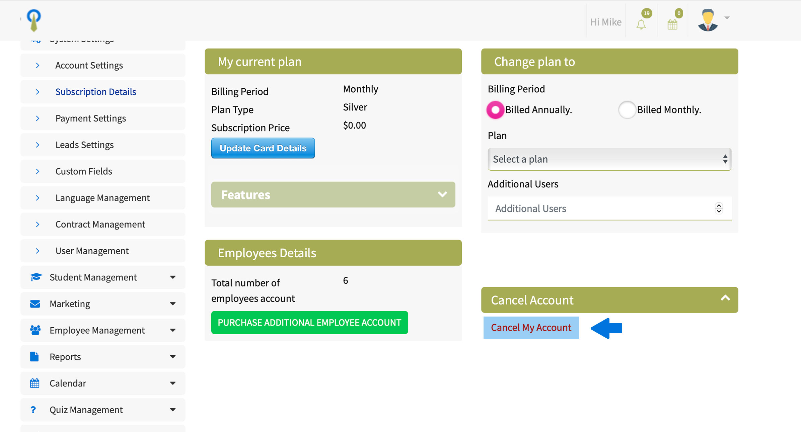Click the Update Card Details button
The image size is (801, 432).
pos(263,148)
